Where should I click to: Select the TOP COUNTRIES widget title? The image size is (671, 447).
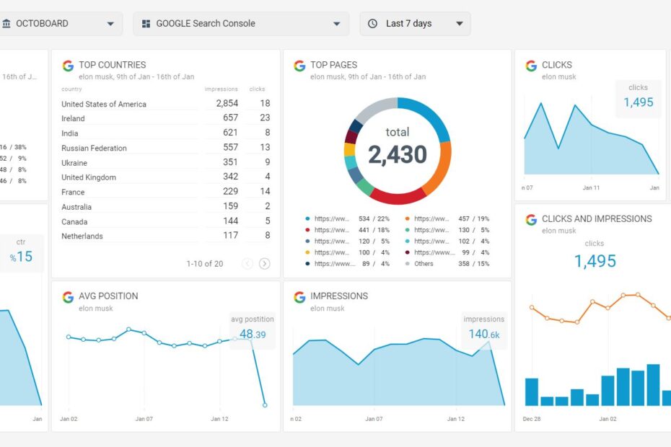[112, 65]
